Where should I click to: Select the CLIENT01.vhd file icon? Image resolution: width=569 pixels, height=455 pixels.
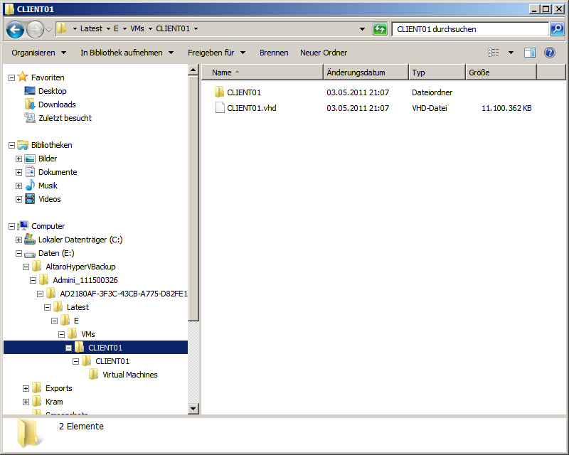(220, 108)
